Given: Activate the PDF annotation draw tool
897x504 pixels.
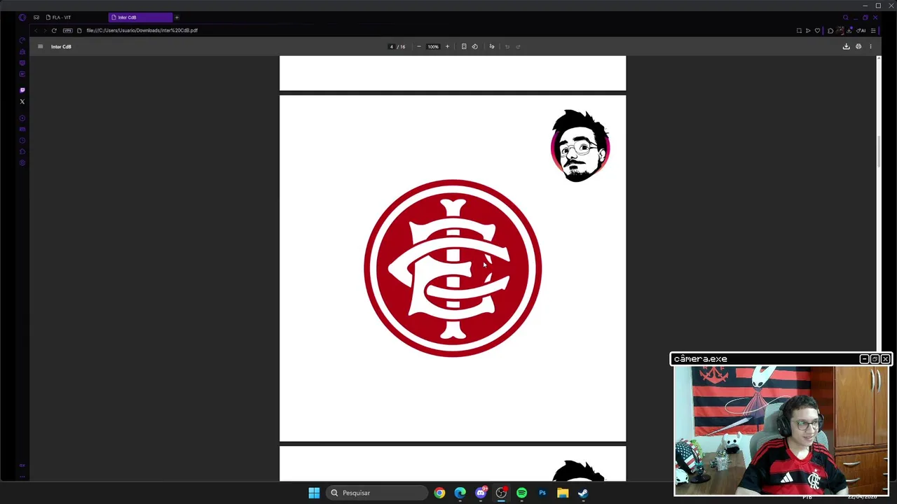Looking at the screenshot, I should [492, 47].
